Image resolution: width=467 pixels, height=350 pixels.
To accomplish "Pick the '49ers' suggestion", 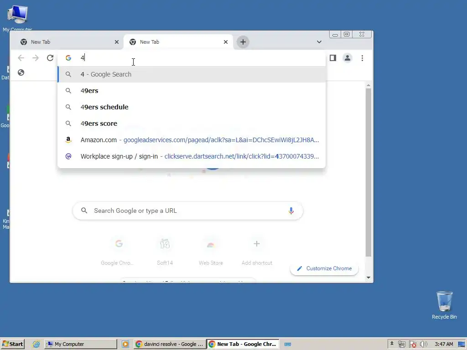I will point(192,91).
